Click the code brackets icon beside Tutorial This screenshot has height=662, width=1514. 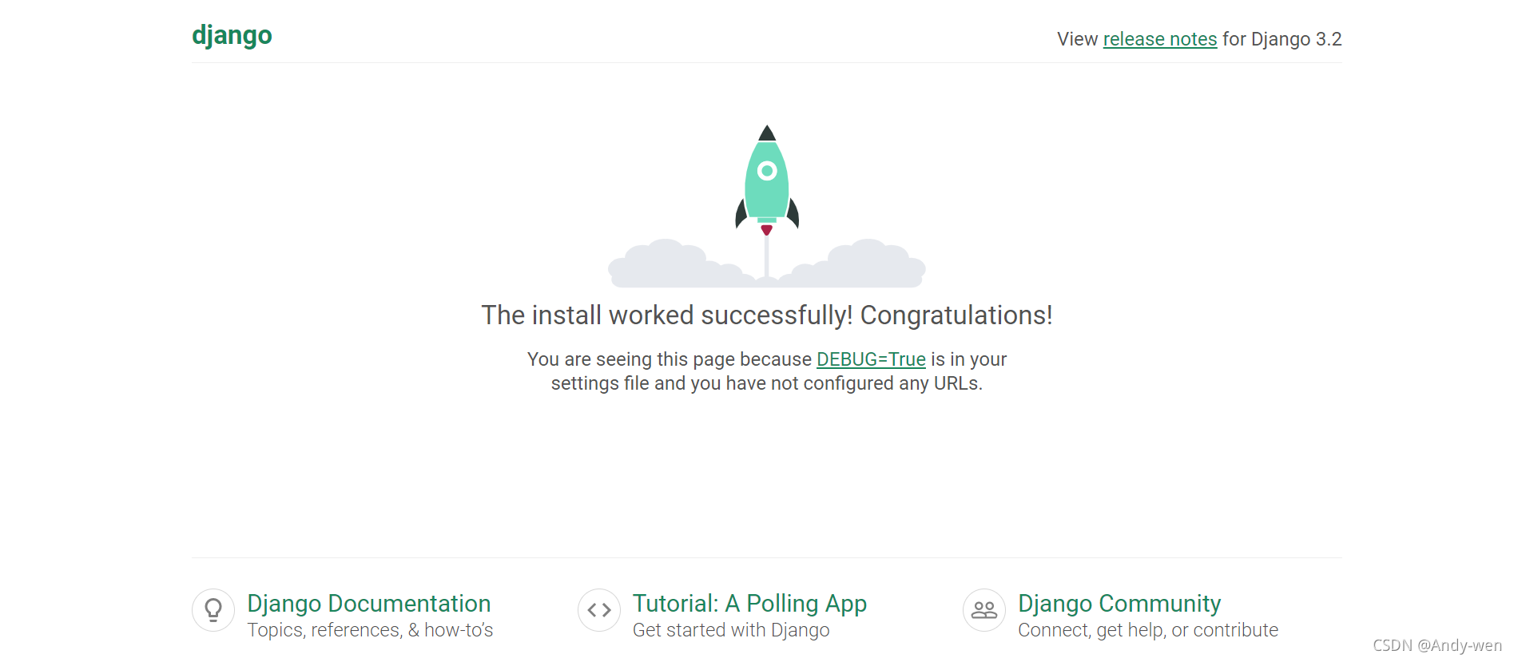599,610
